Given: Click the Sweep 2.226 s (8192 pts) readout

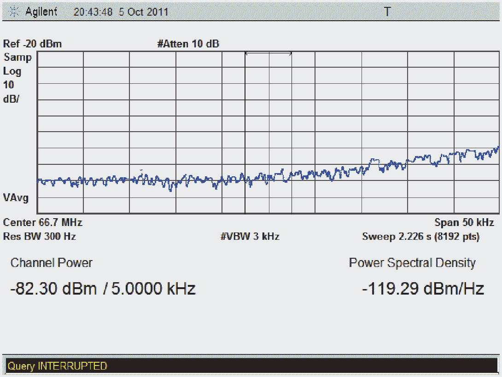Looking at the screenshot, I should 420,237.
